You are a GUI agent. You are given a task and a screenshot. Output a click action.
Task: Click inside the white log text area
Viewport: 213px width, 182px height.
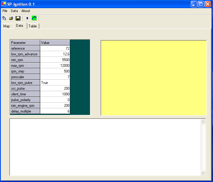click(105, 147)
